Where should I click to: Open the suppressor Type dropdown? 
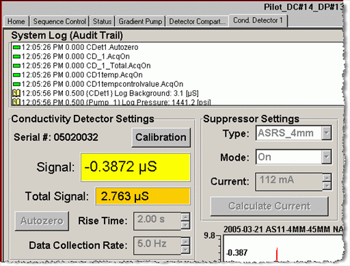coord(327,133)
